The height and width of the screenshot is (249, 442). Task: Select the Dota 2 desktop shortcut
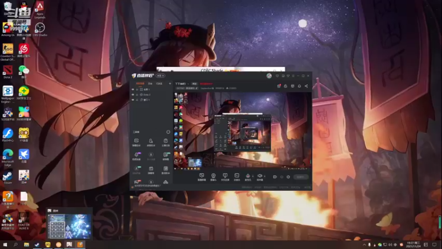pos(8,72)
